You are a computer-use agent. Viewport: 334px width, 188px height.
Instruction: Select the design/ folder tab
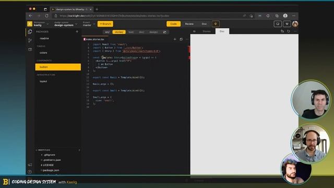click(153, 32)
